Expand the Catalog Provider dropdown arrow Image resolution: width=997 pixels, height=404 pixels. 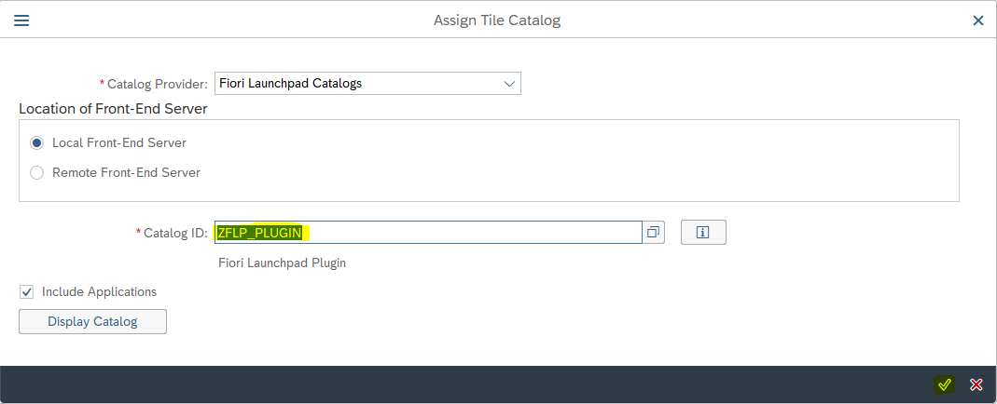click(x=509, y=84)
